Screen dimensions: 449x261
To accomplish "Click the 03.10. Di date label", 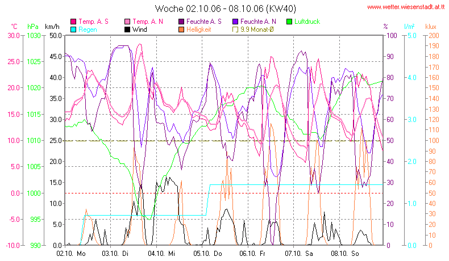I will click(x=115, y=254).
